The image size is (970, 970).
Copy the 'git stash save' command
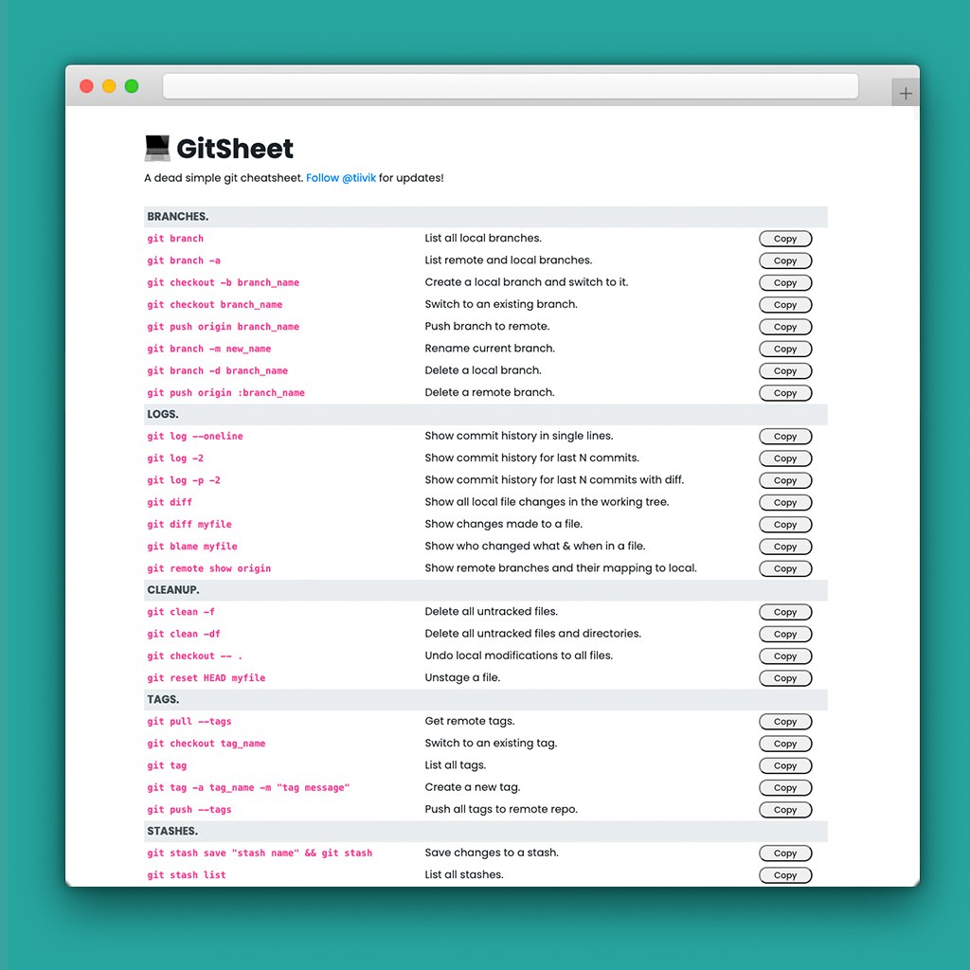[x=785, y=853]
